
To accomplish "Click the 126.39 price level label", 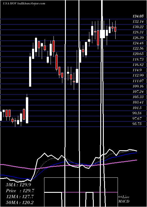I will pos(138,38).
